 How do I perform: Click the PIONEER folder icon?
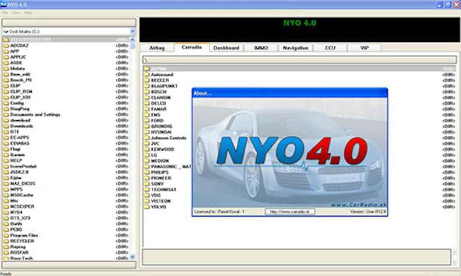[x=147, y=178]
